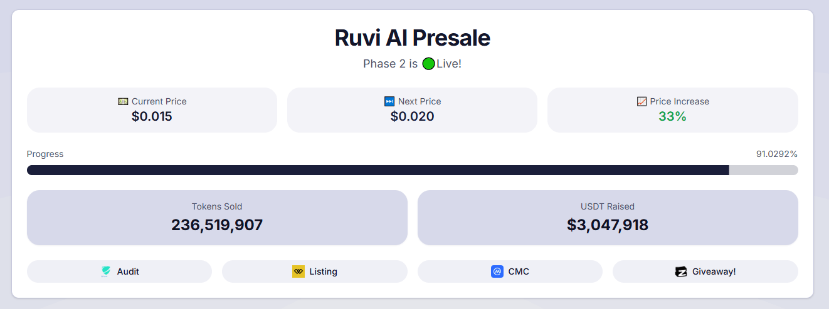Click the presale progress bar
Screen dimensions: 829x309
pyautogui.click(x=412, y=170)
